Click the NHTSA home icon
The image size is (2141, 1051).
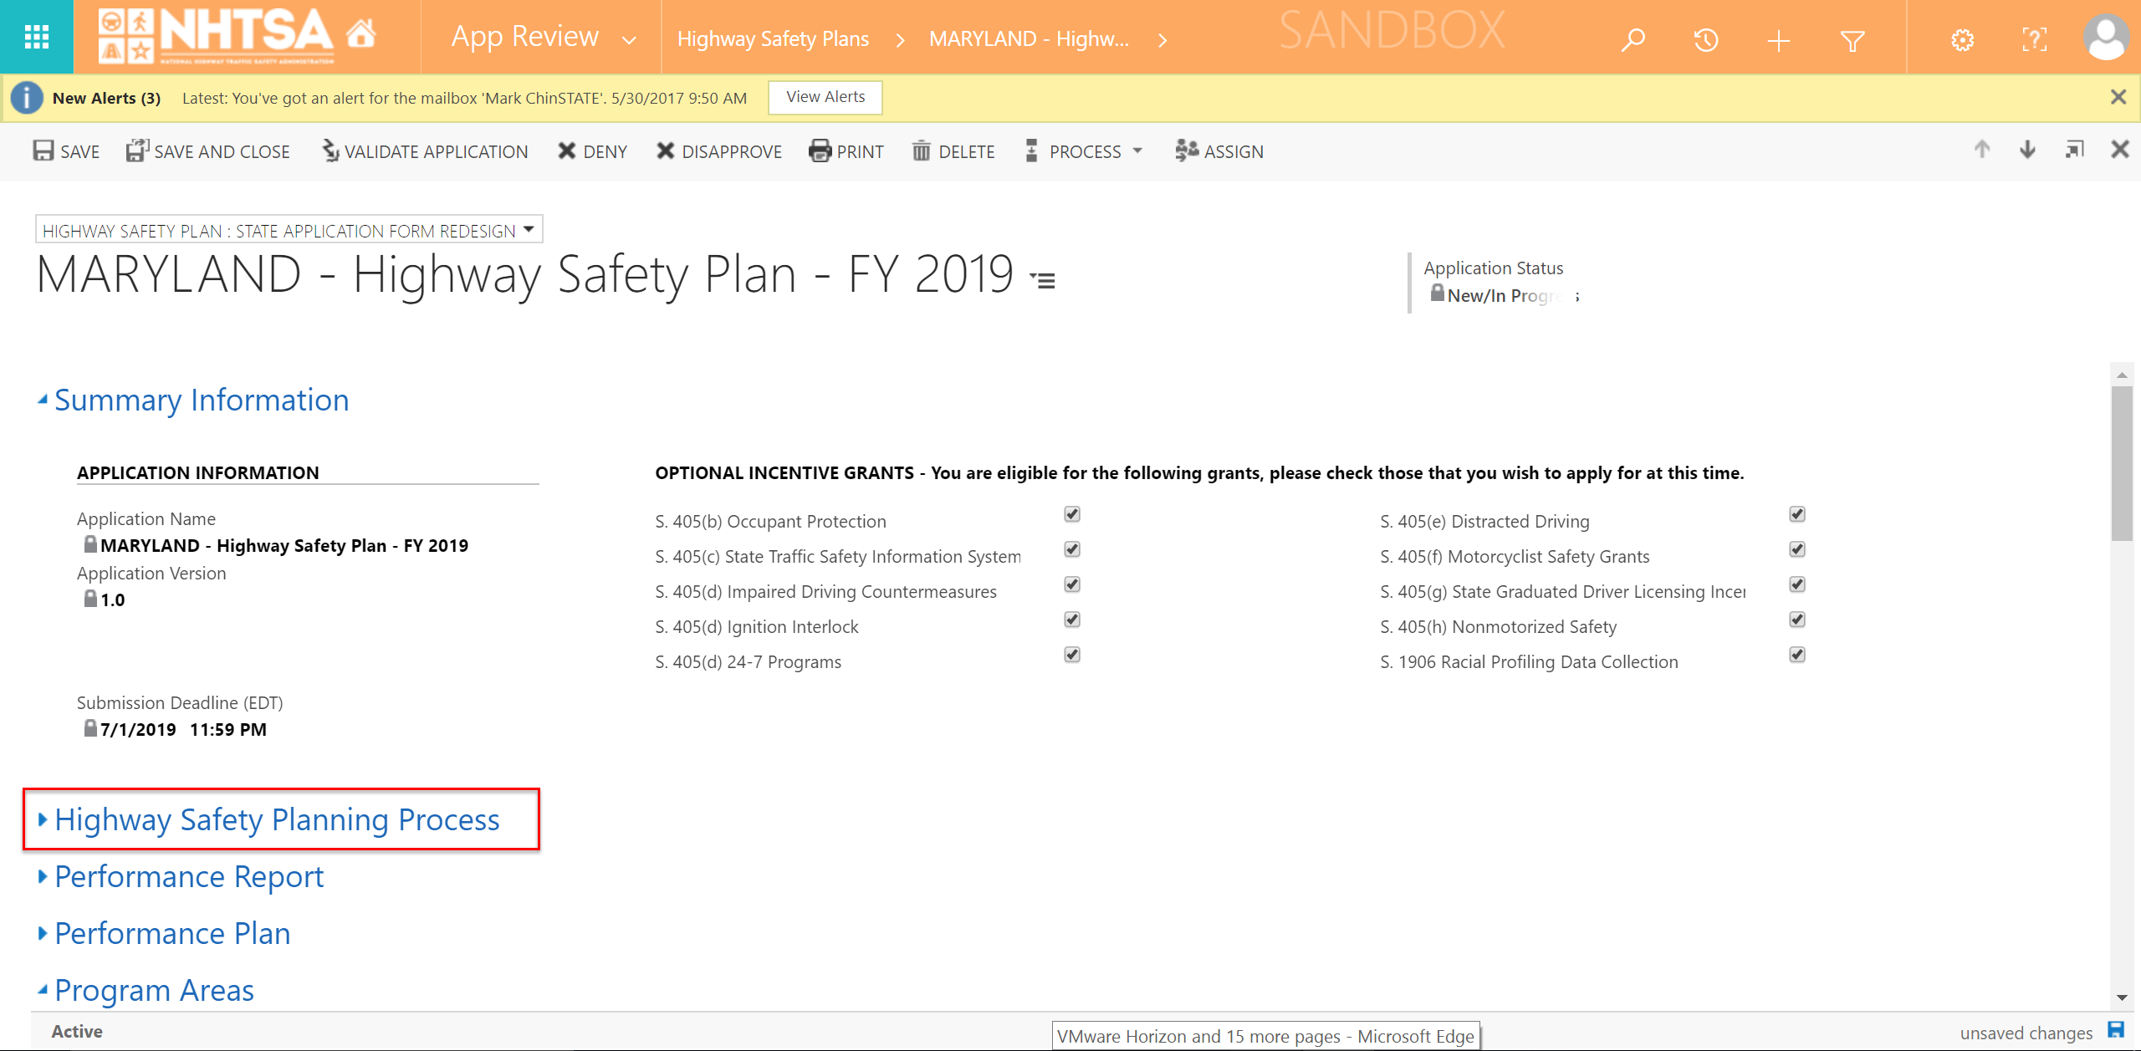[x=361, y=35]
